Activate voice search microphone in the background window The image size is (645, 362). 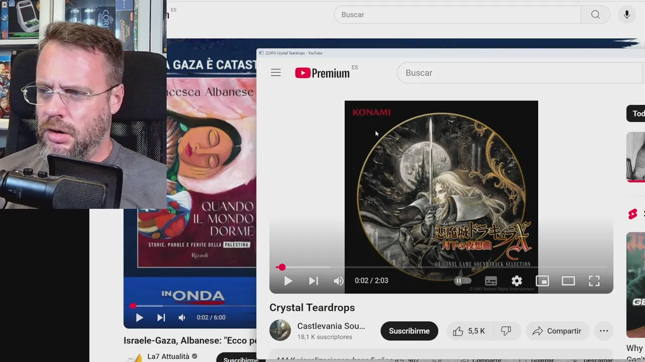627,15
